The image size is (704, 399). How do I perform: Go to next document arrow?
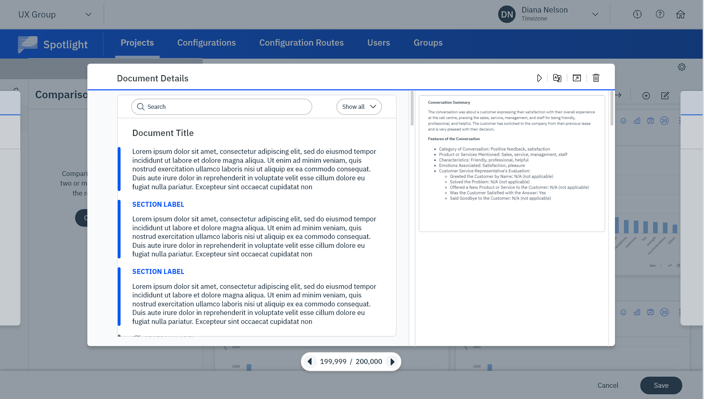pos(392,362)
